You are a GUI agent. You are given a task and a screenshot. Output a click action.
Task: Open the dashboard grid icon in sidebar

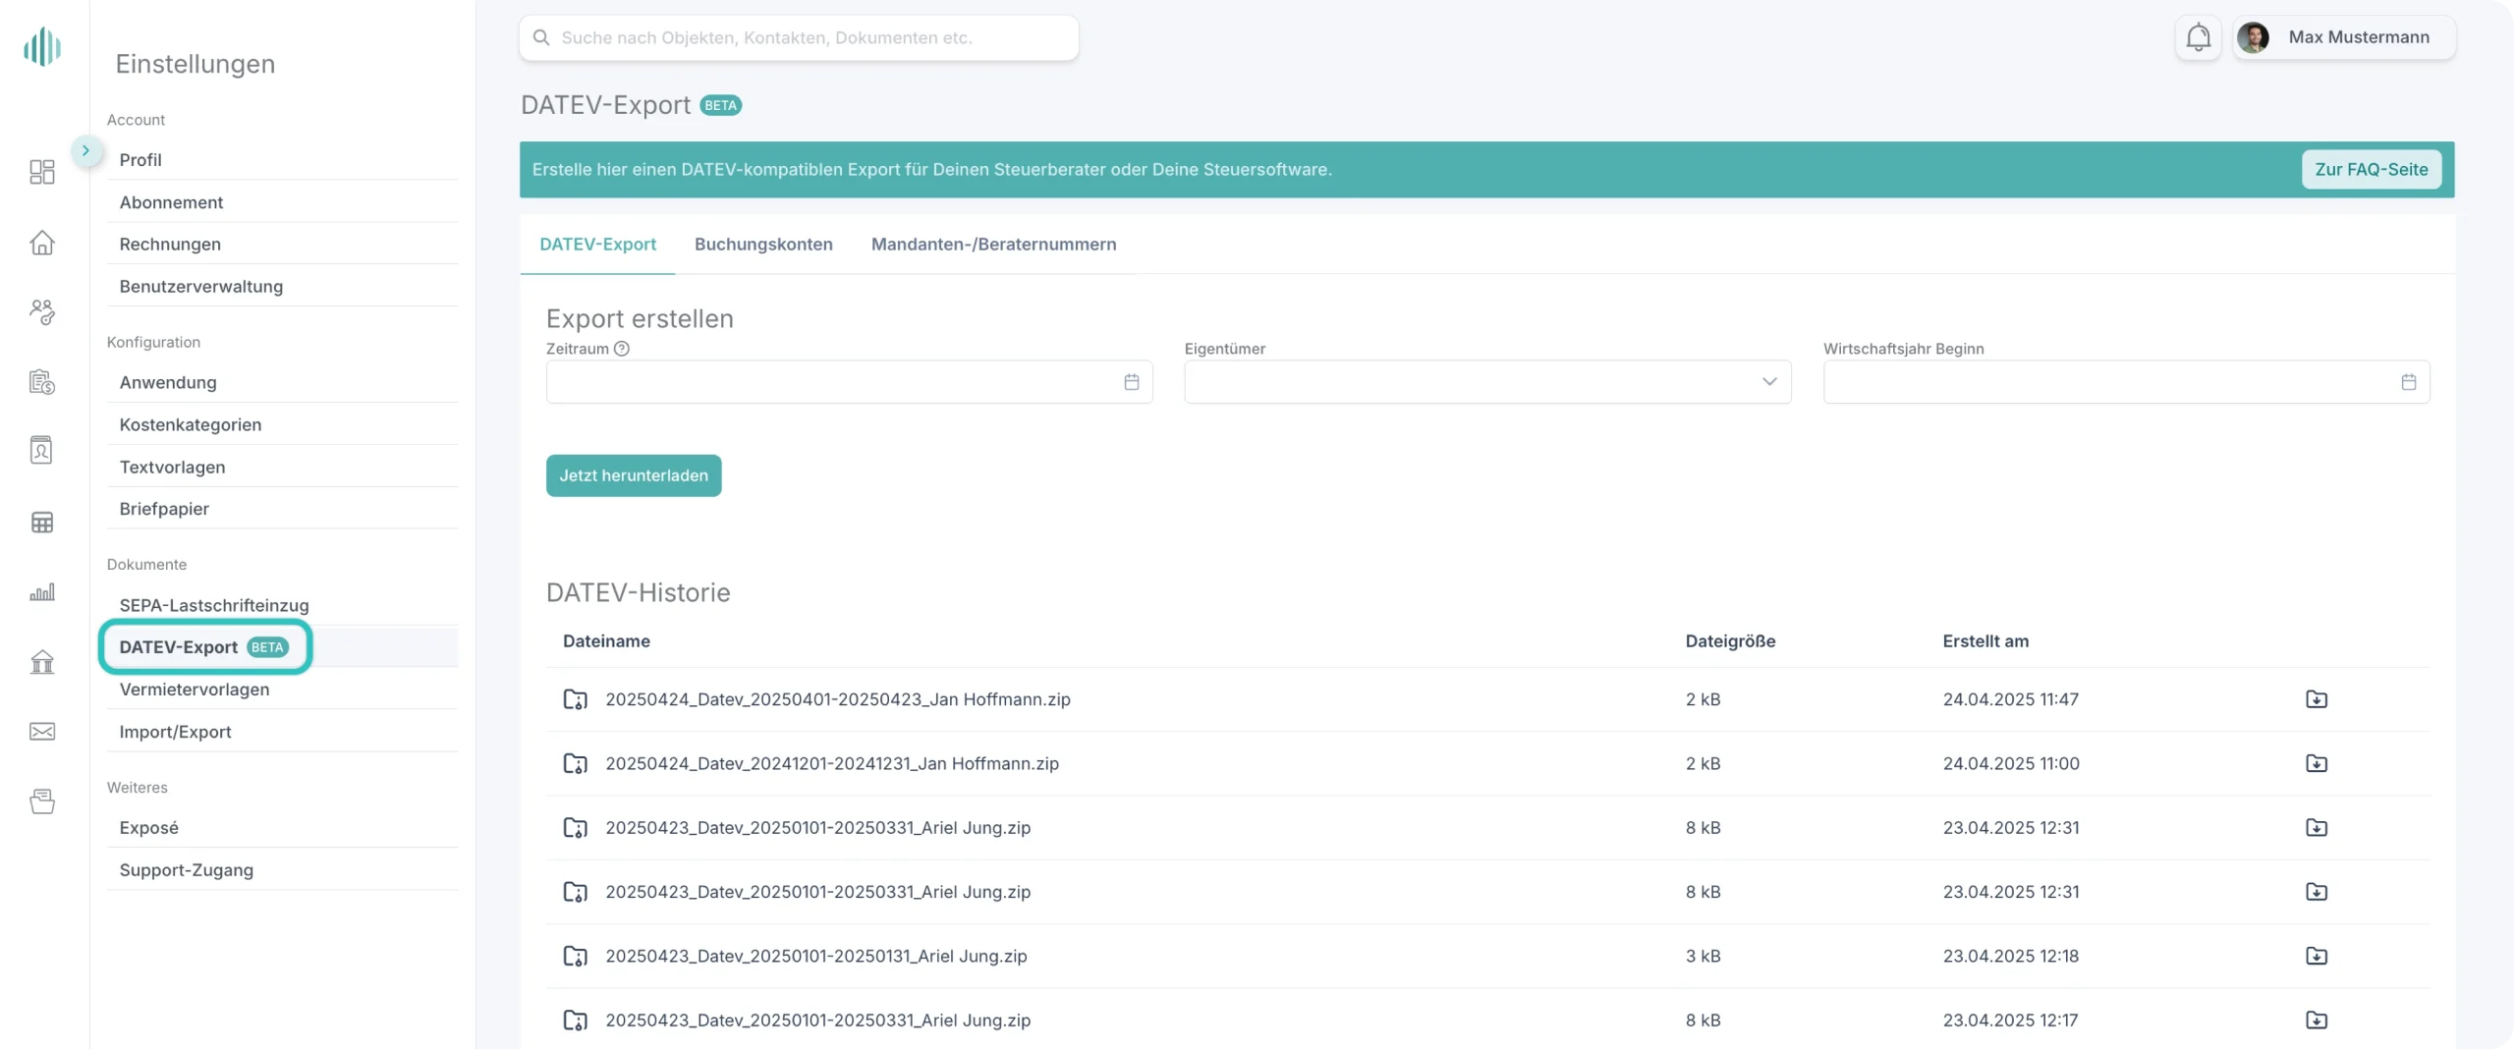42,172
